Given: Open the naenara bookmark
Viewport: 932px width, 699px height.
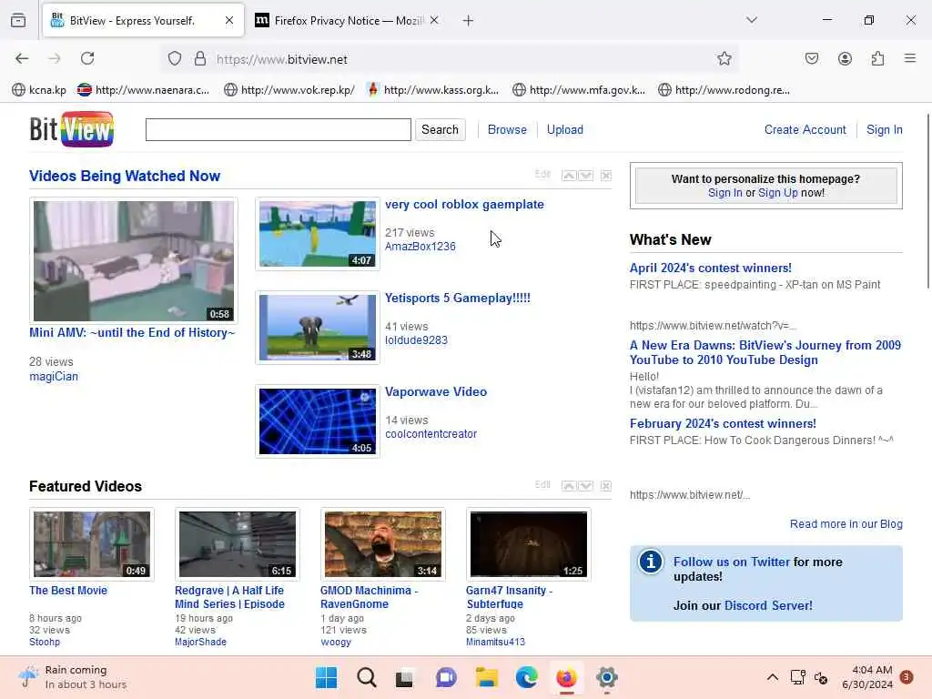Looking at the screenshot, I should (143, 90).
